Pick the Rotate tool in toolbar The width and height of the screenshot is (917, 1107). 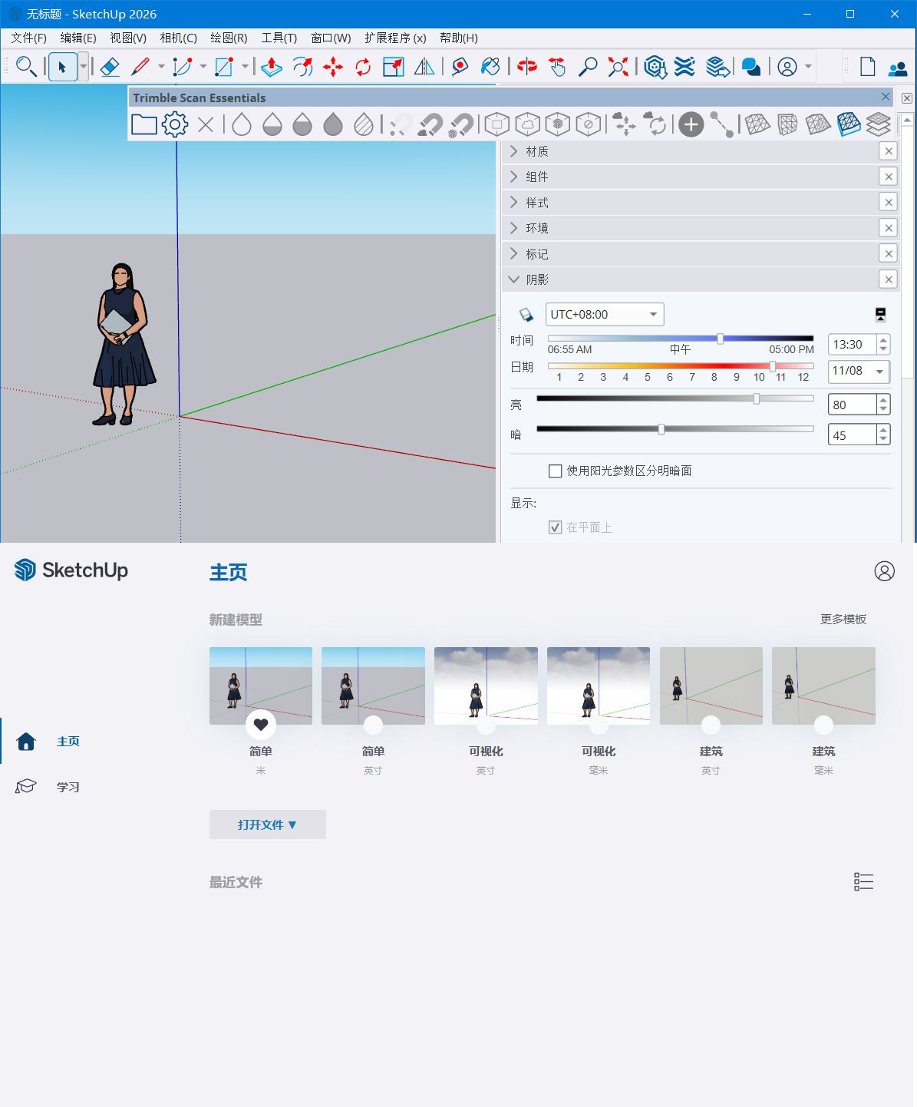[363, 67]
